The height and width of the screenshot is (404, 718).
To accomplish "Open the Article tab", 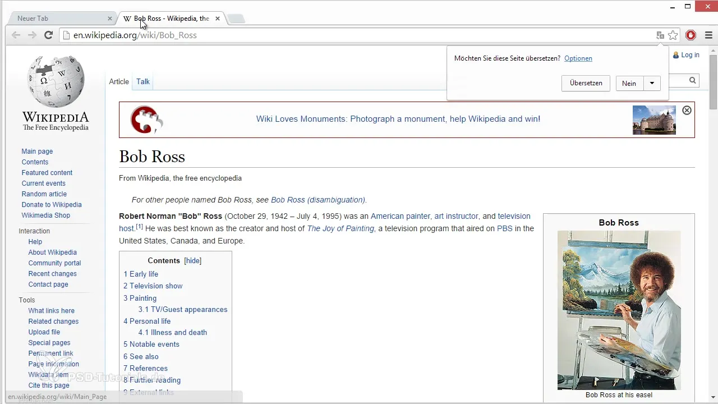I will click(119, 81).
